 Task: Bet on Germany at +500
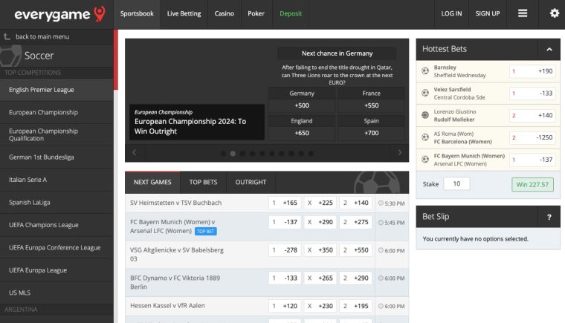tap(302, 105)
